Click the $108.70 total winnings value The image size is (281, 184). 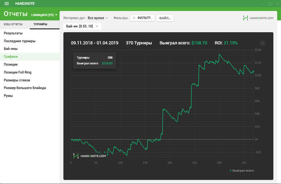[199, 43]
